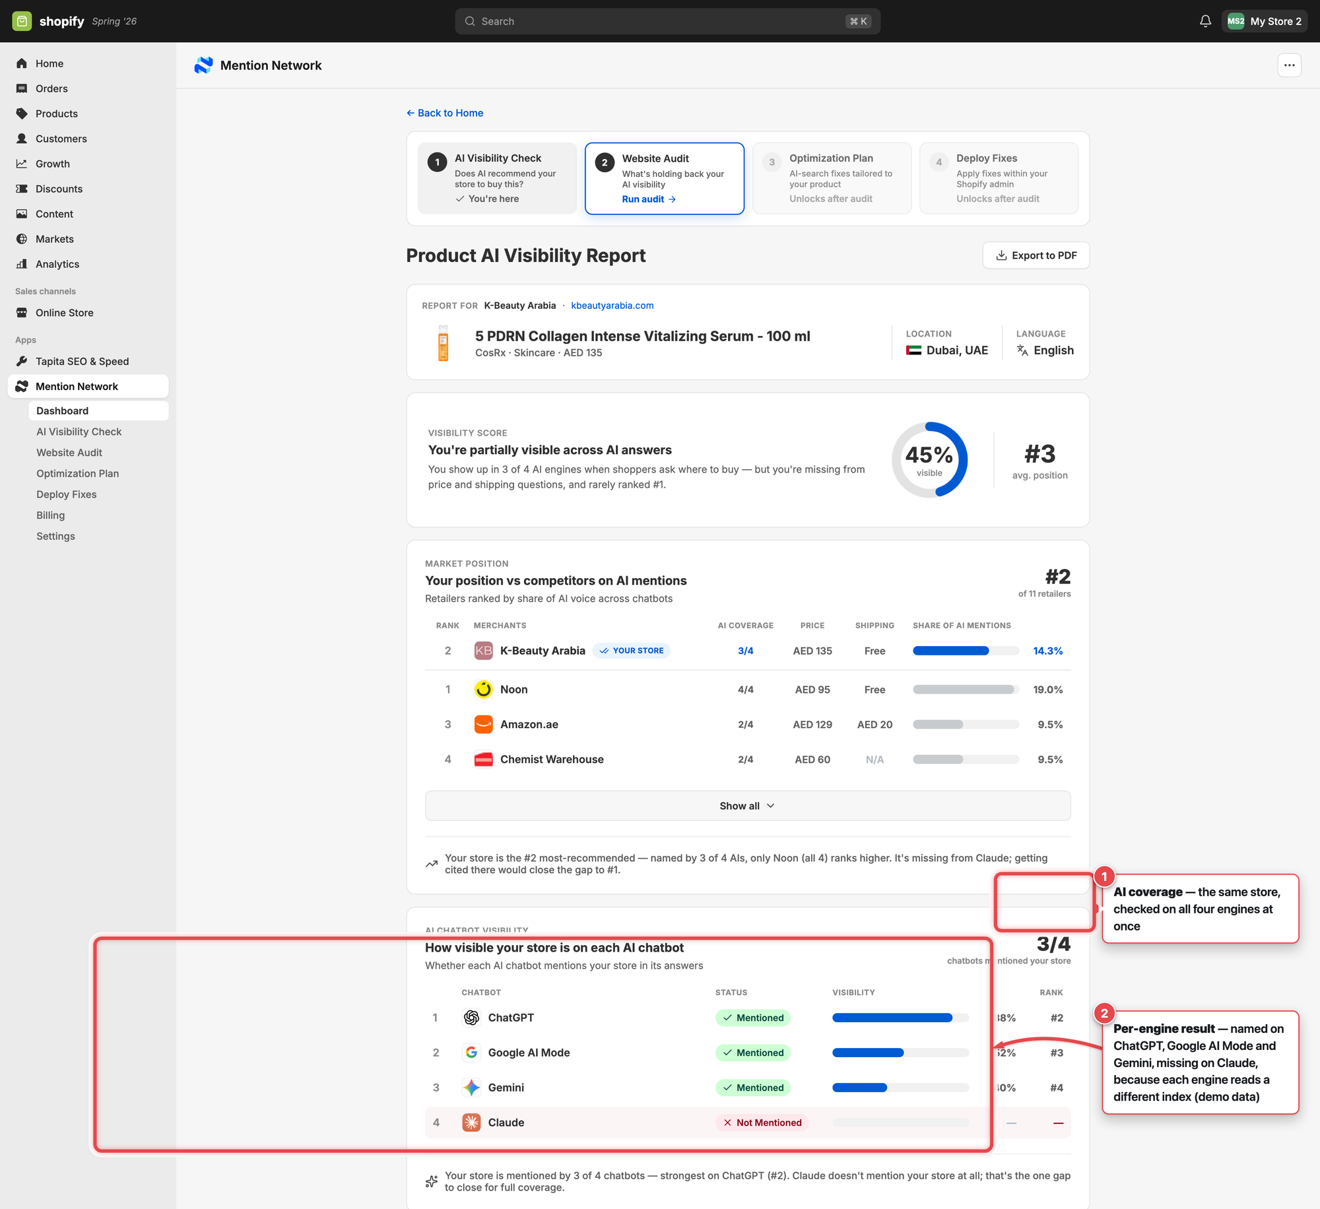Click the Google AI Mode logo icon
1320x1209 pixels.
click(471, 1053)
